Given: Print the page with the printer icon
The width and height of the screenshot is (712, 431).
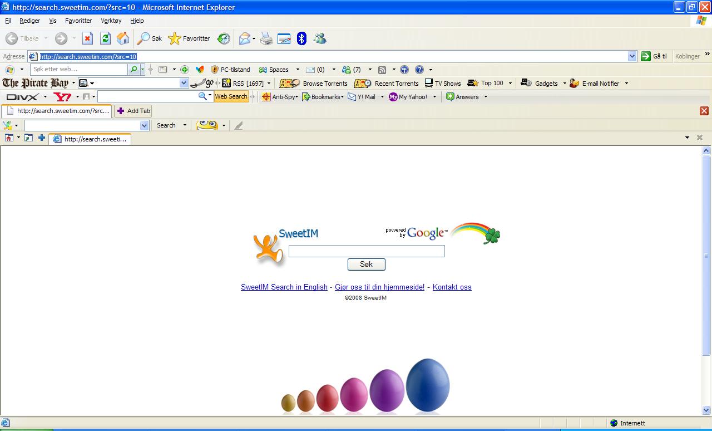Looking at the screenshot, I should (x=266, y=38).
